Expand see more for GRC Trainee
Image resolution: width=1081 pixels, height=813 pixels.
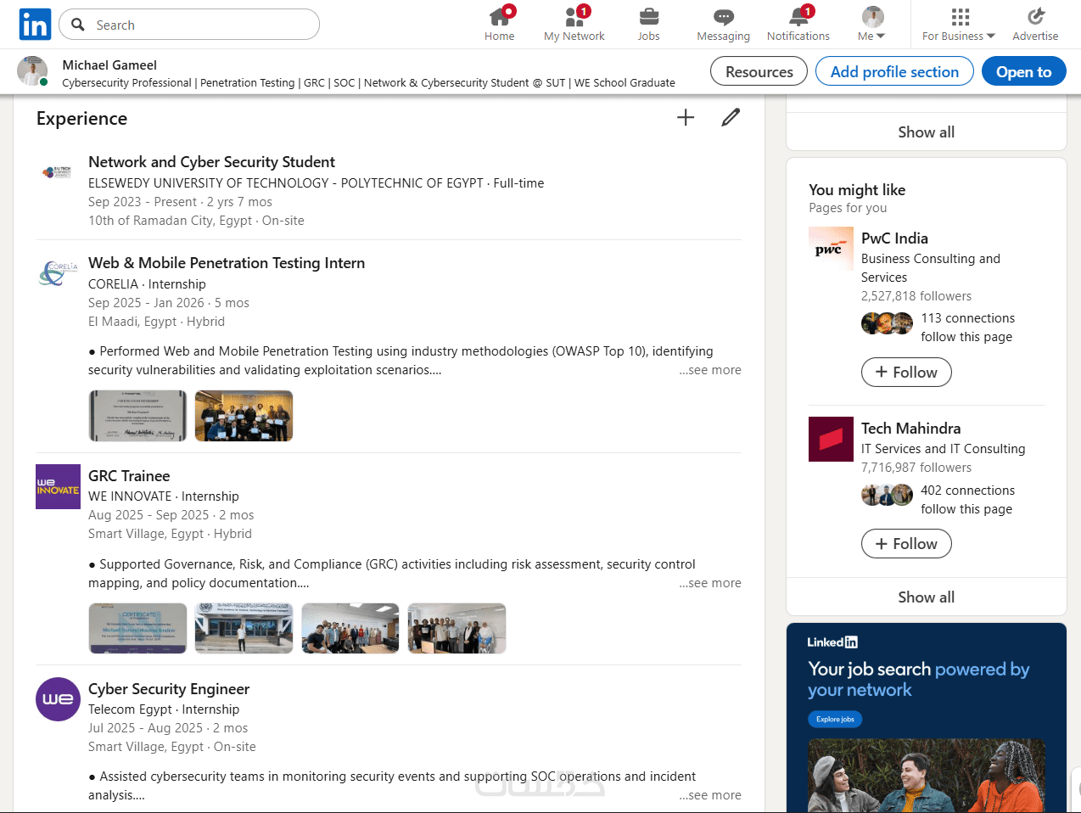pyautogui.click(x=710, y=583)
